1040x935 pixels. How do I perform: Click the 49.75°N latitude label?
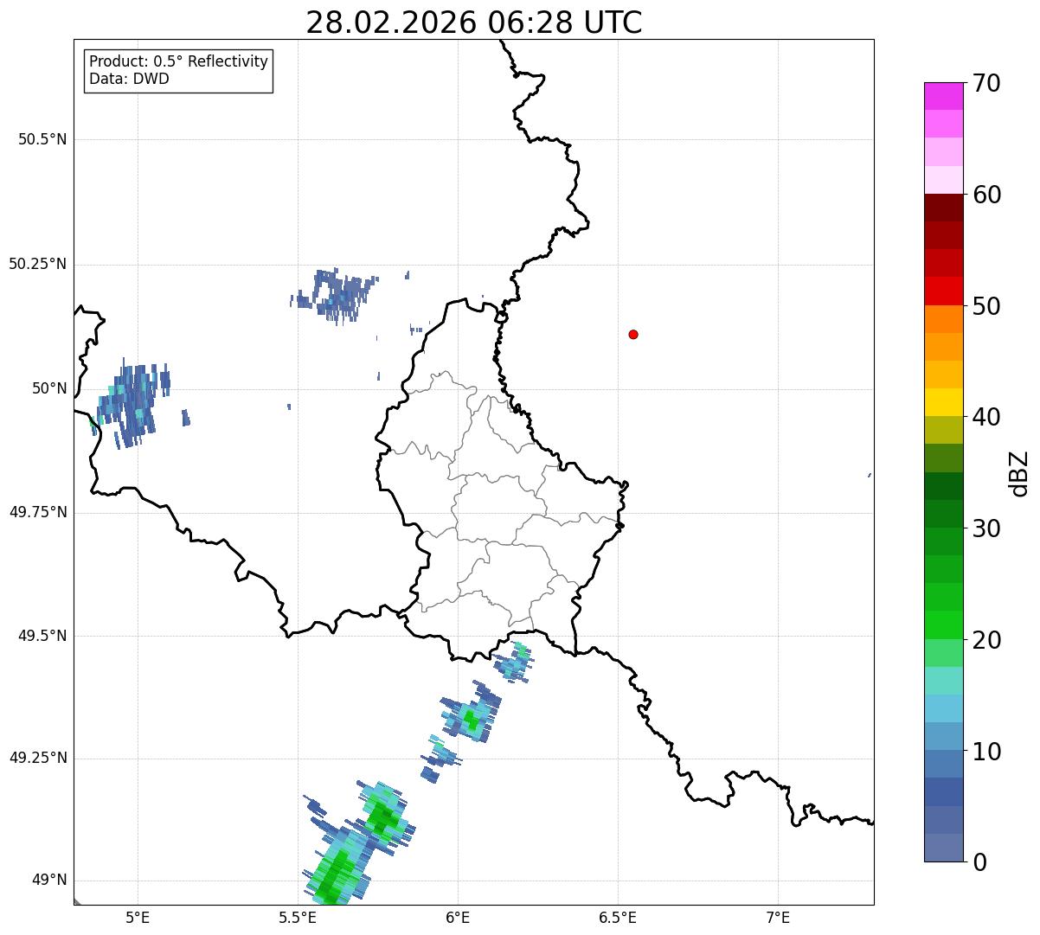[38, 512]
